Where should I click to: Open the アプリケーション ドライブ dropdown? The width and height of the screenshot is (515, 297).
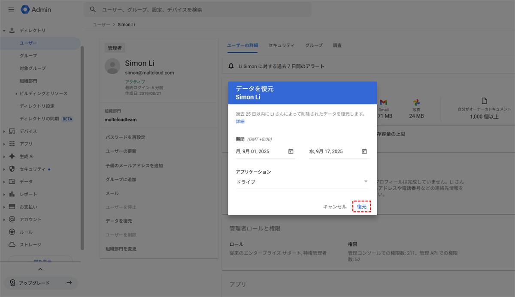tap(302, 182)
